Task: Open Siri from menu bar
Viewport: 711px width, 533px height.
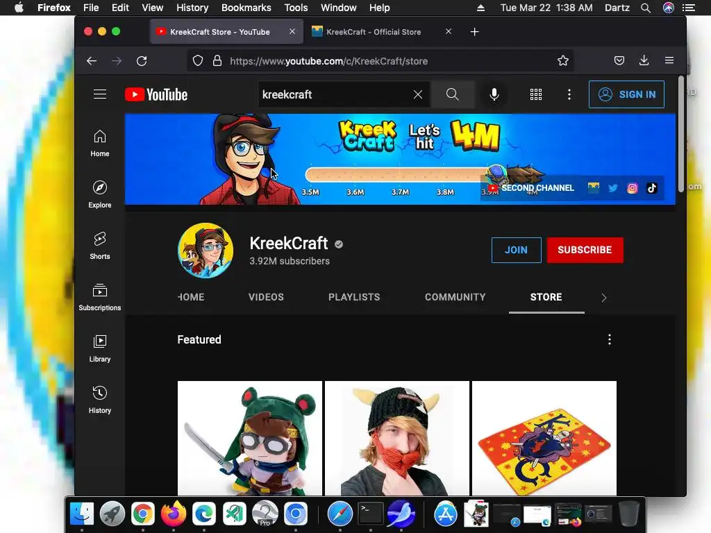Action: point(669,8)
